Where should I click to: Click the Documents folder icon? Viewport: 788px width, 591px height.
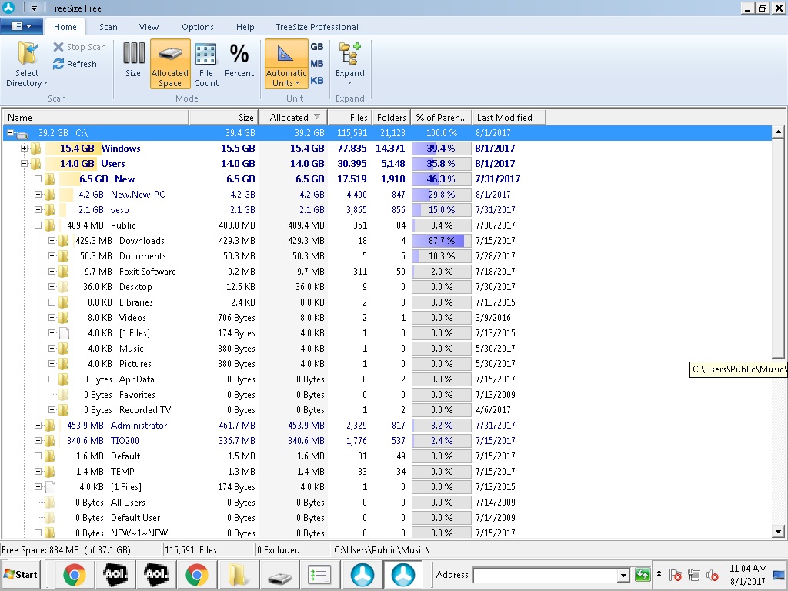(63, 255)
